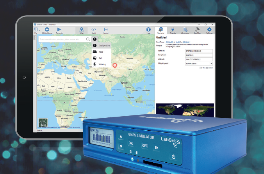Click the red map marker numbered 1

[115, 66]
